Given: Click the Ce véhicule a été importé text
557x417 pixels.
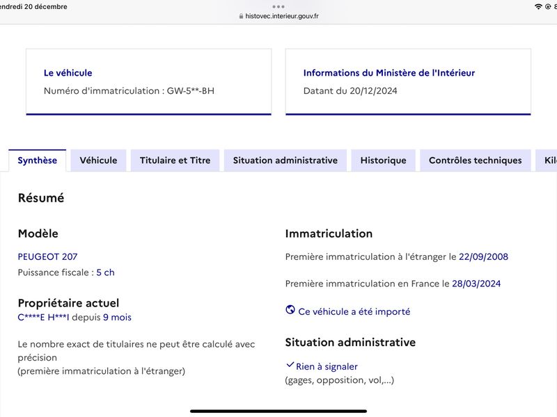Looking at the screenshot, I should click(354, 311).
